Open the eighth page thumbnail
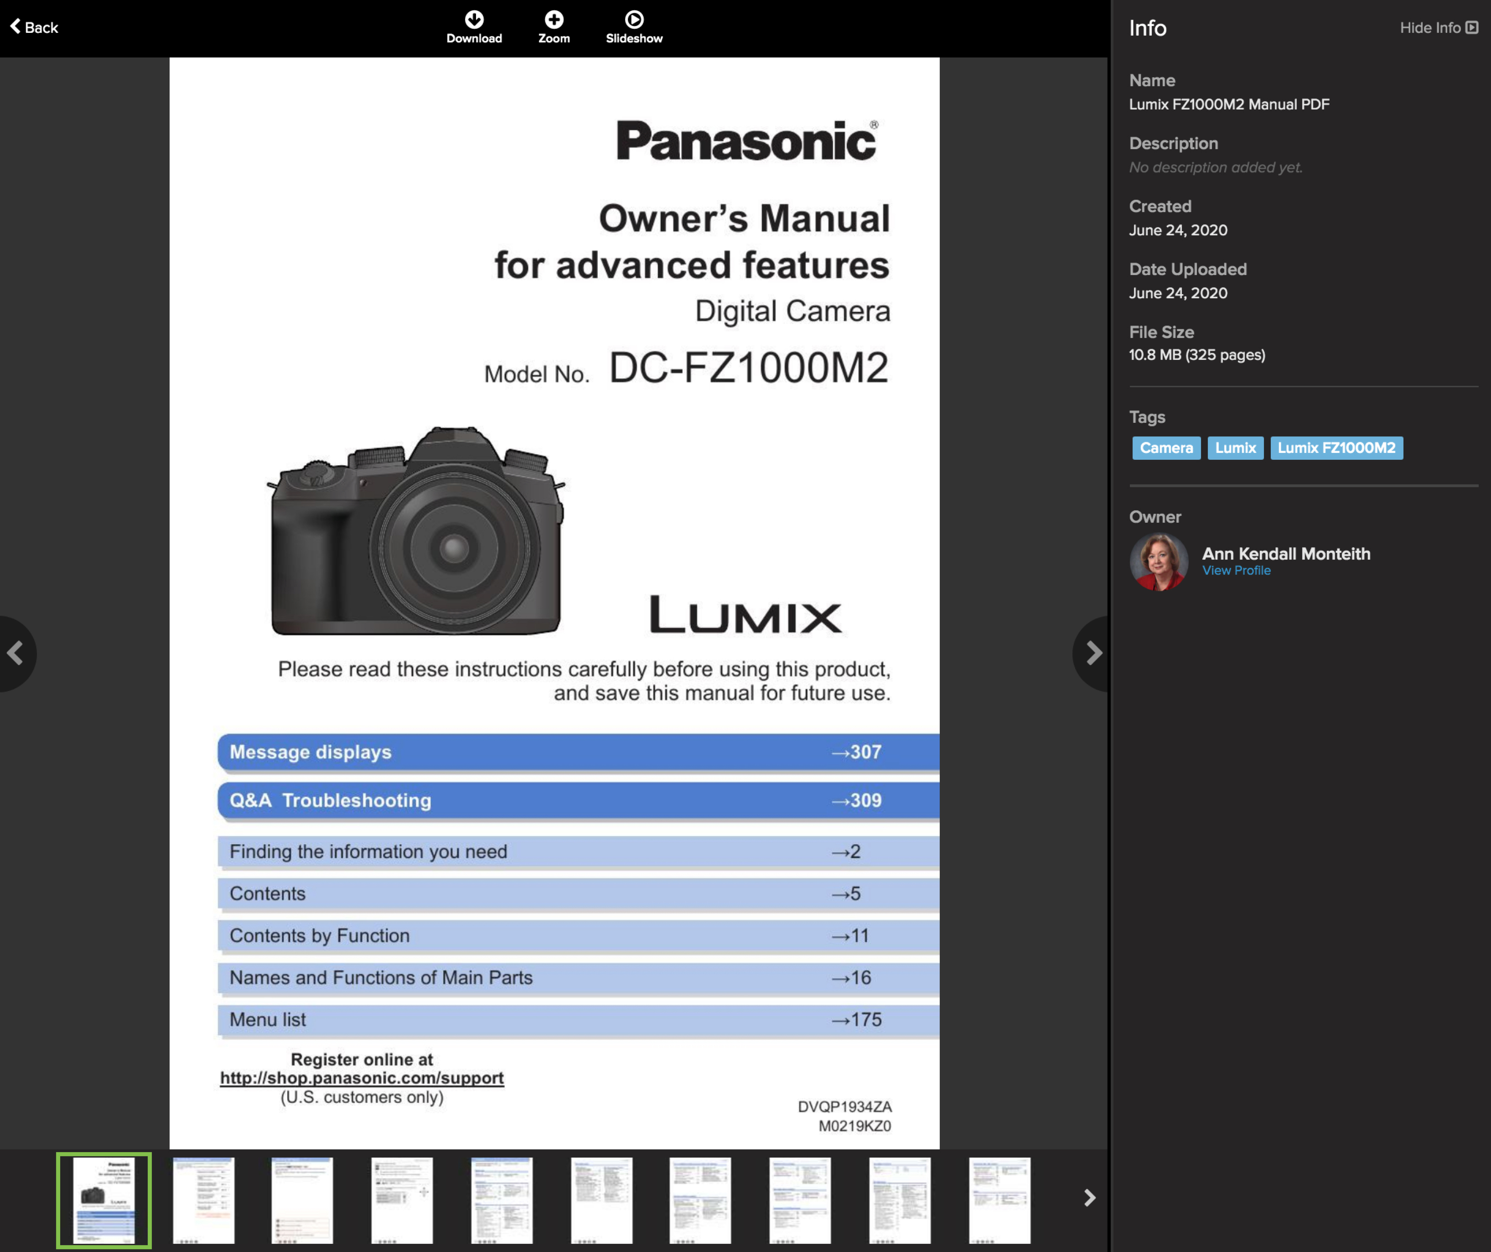Viewport: 1491px width, 1252px height. [x=800, y=1200]
